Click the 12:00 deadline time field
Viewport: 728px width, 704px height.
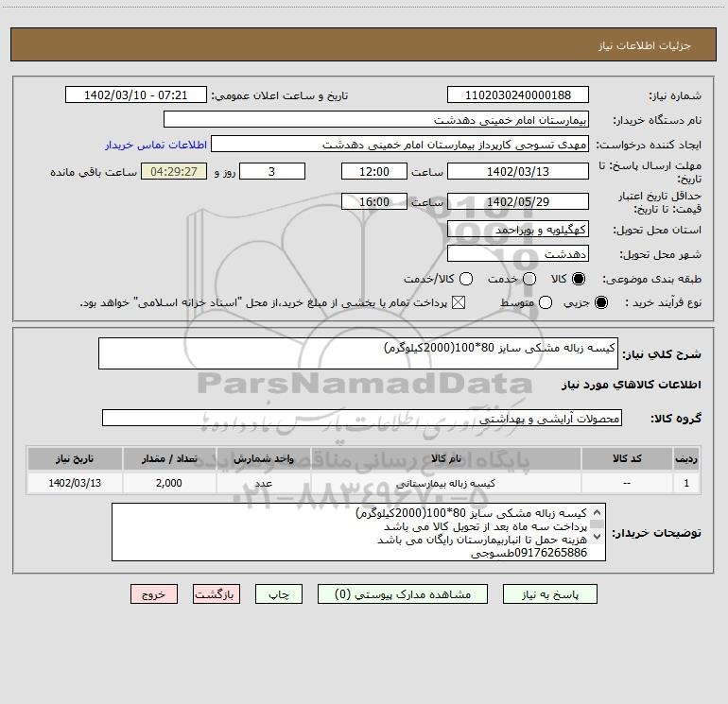click(x=374, y=171)
